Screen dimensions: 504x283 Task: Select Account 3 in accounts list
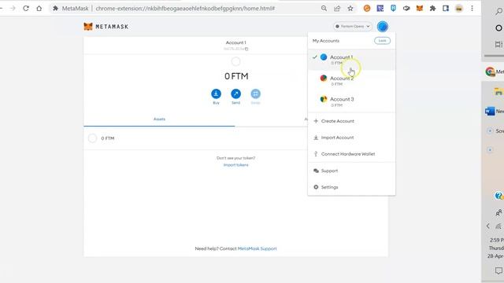click(352, 101)
